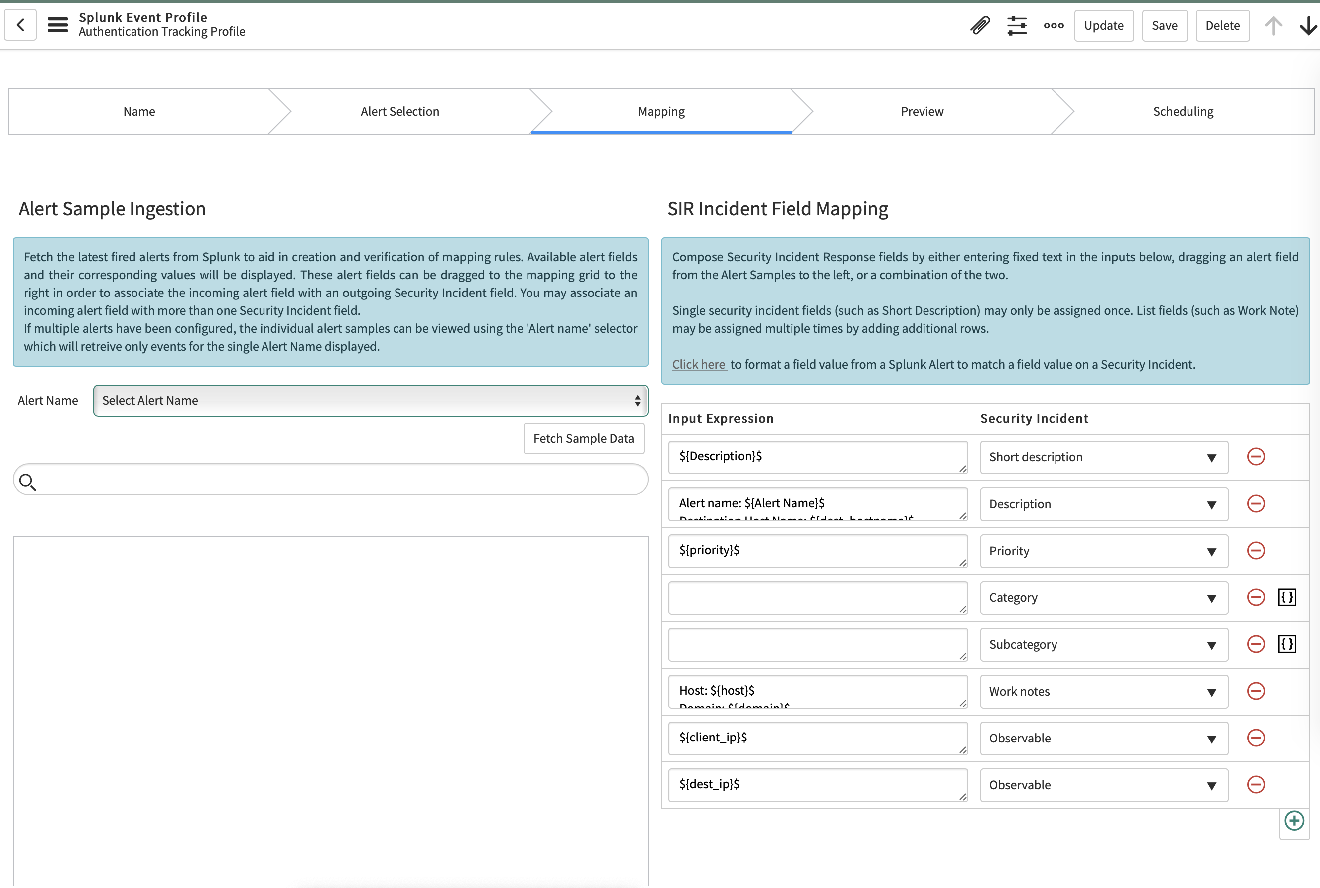Remove the Work notes mapping row
This screenshot has width=1320, height=888.
click(1256, 692)
